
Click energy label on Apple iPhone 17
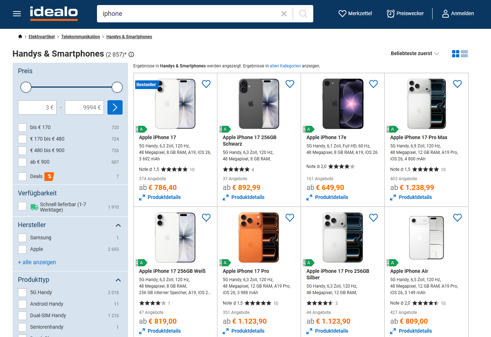(141, 129)
